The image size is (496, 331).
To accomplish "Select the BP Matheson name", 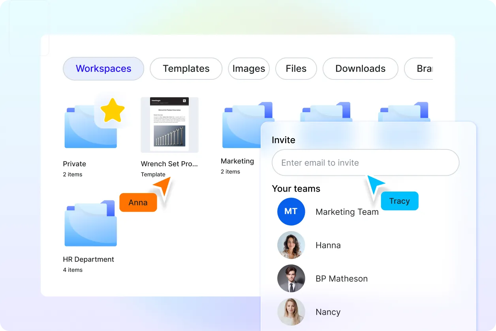I will (x=342, y=278).
